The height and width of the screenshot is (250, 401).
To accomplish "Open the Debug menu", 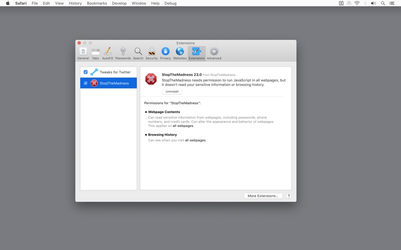I will tap(170, 3).
